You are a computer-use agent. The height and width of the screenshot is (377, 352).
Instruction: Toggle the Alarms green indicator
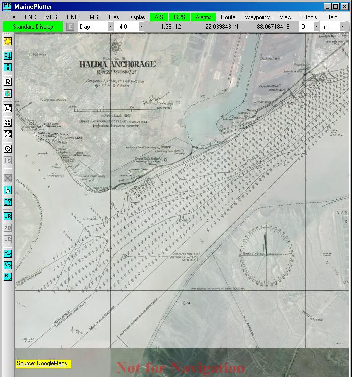click(x=203, y=17)
